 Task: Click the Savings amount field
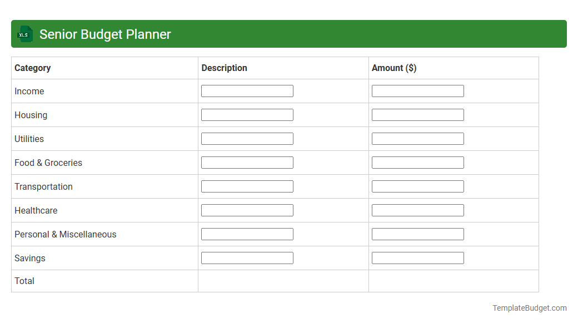pos(417,257)
